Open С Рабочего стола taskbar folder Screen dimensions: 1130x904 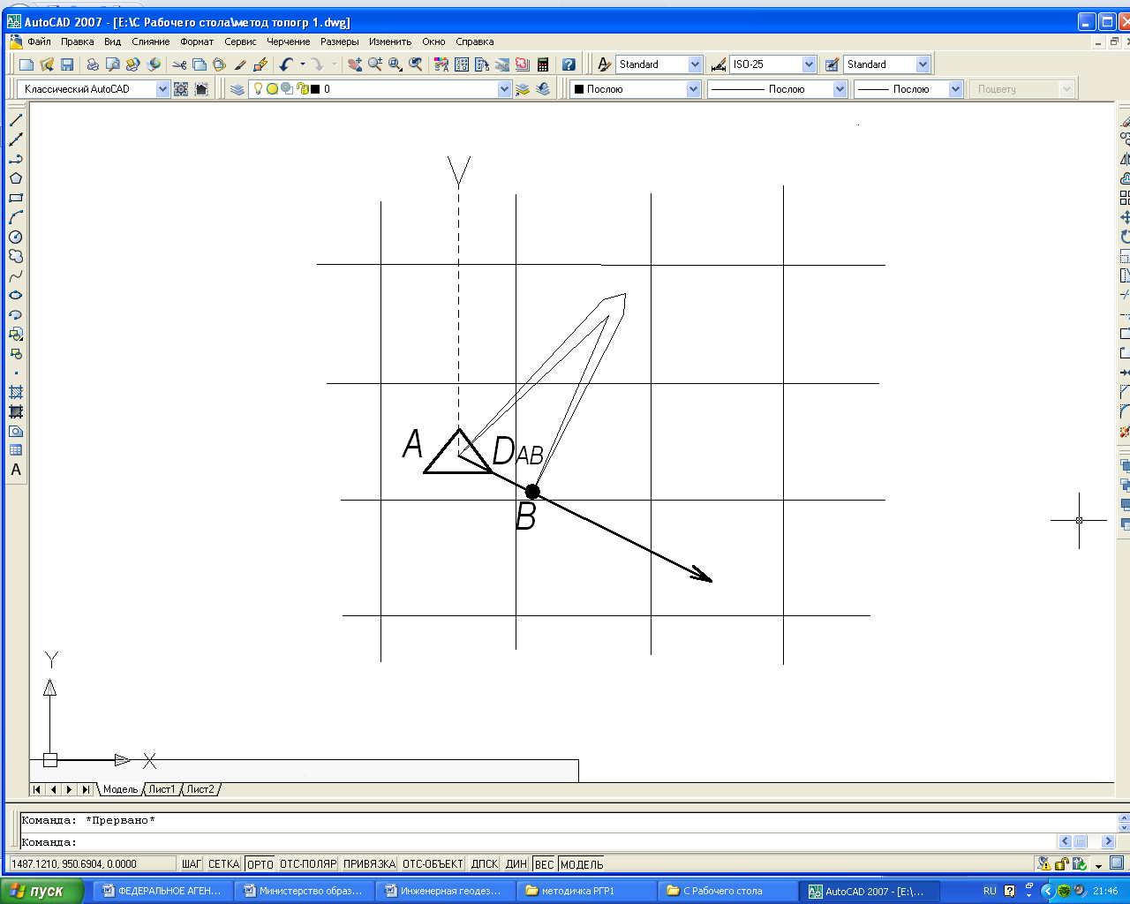point(728,891)
